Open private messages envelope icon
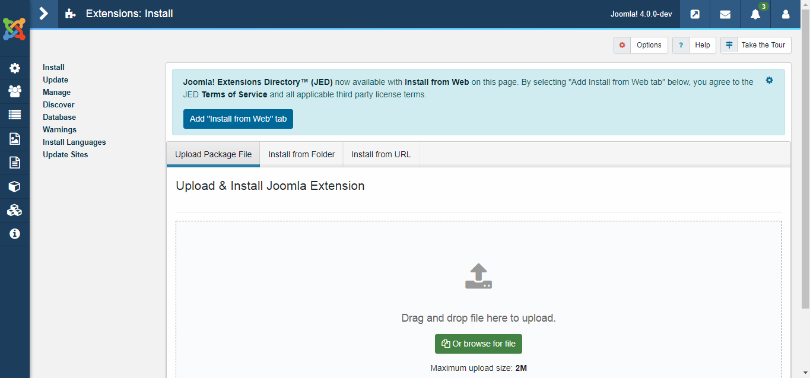Image resolution: width=810 pixels, height=378 pixels. click(725, 14)
